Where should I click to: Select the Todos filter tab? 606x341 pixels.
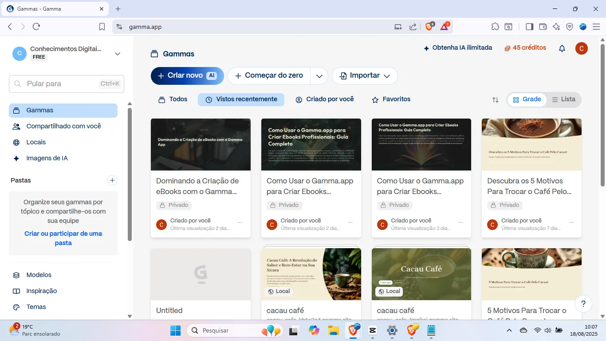pyautogui.click(x=173, y=99)
